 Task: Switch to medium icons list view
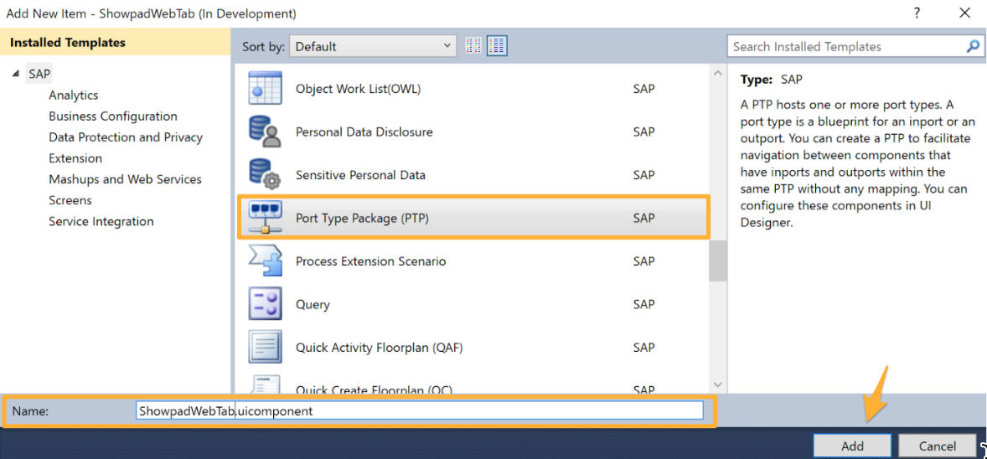(x=497, y=46)
